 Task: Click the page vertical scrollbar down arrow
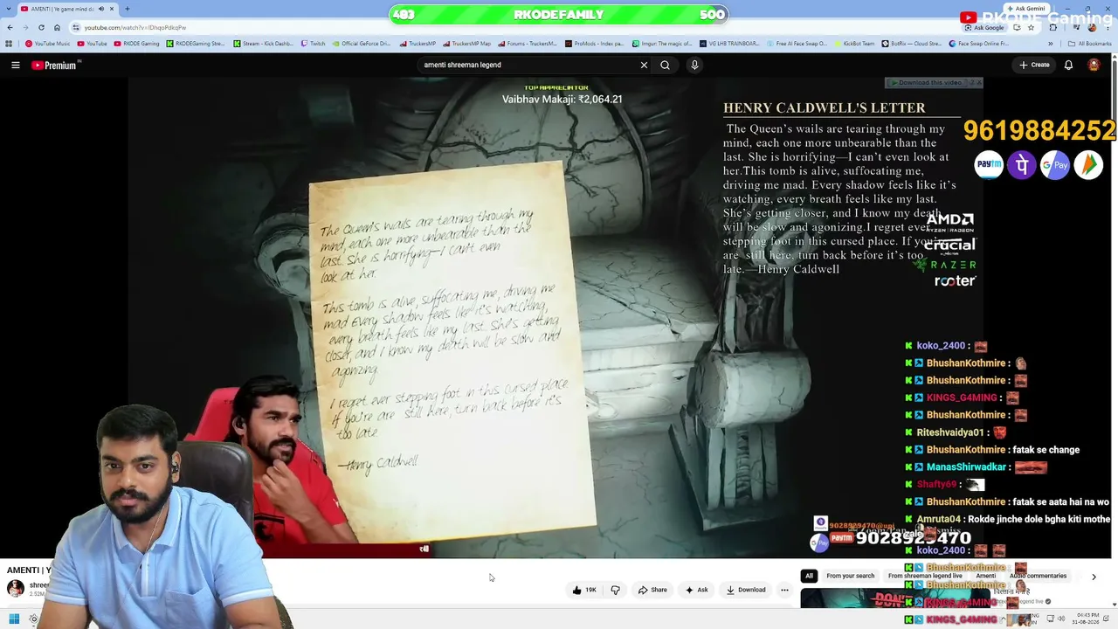tap(1115, 604)
